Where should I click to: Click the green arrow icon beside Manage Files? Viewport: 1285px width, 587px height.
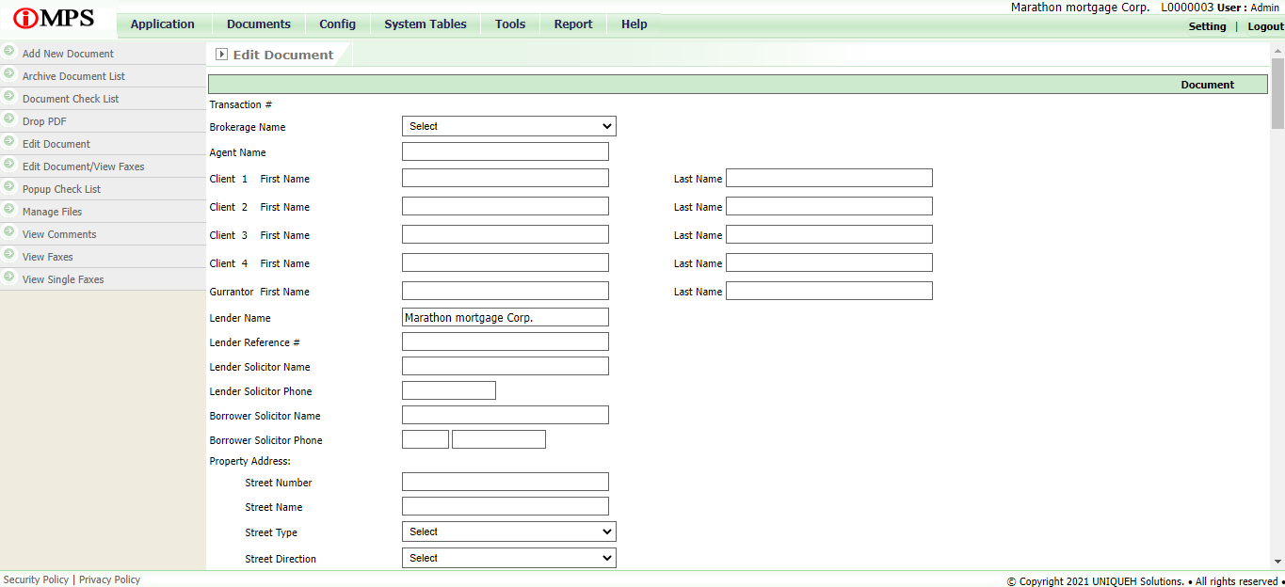click(9, 210)
